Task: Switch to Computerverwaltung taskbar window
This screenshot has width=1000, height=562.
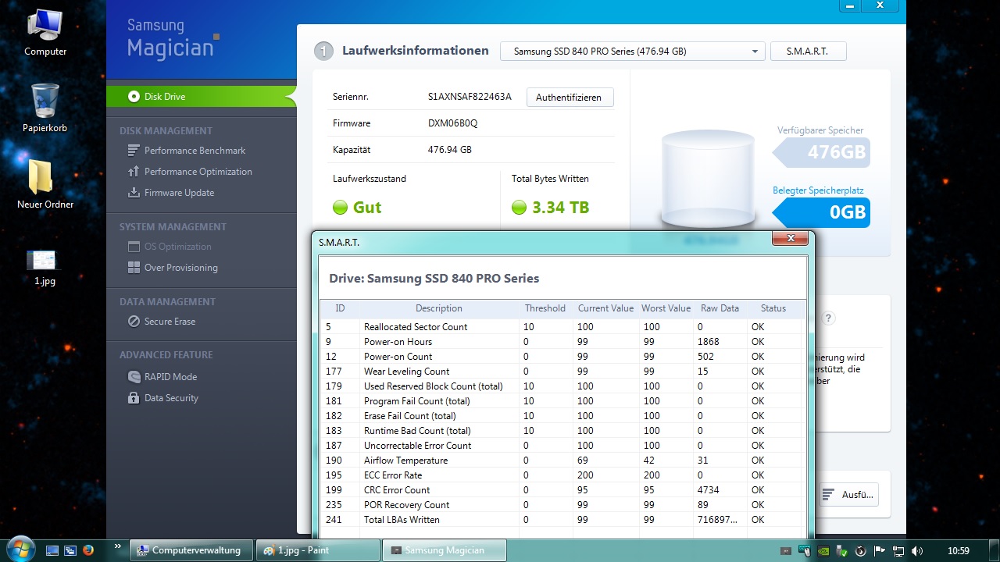Action: click(x=191, y=550)
